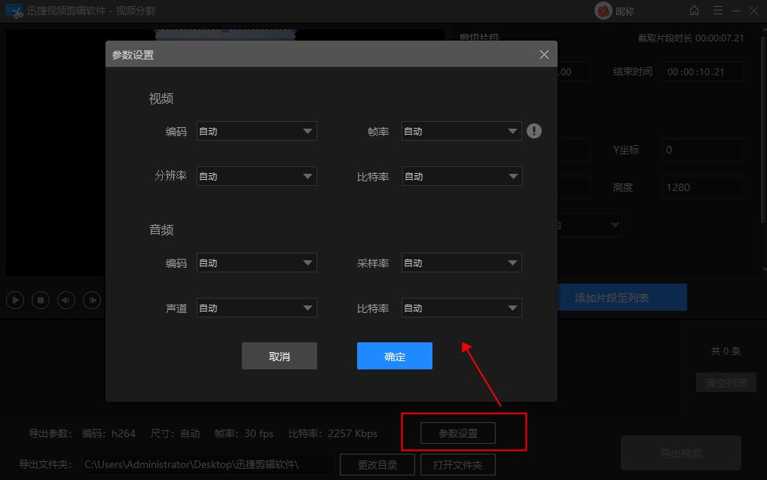The height and width of the screenshot is (480, 767).
Task: Open the video 编码 dropdown
Action: pos(256,130)
